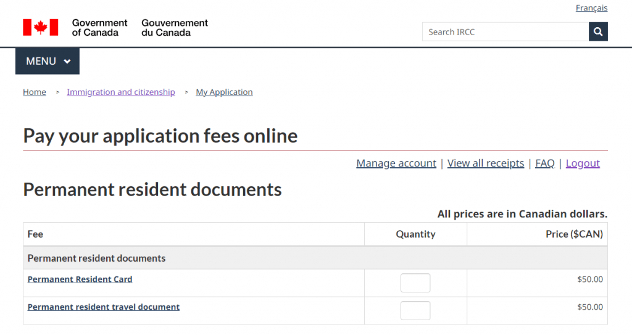This screenshot has width=632, height=335.
Task: Go to the Home breadcrumb
Action: [35, 92]
